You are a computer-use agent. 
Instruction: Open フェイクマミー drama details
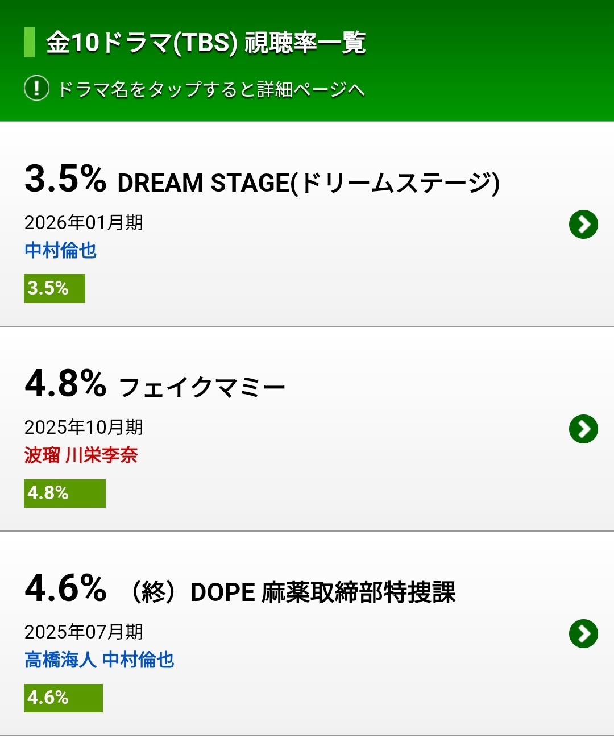(x=202, y=388)
